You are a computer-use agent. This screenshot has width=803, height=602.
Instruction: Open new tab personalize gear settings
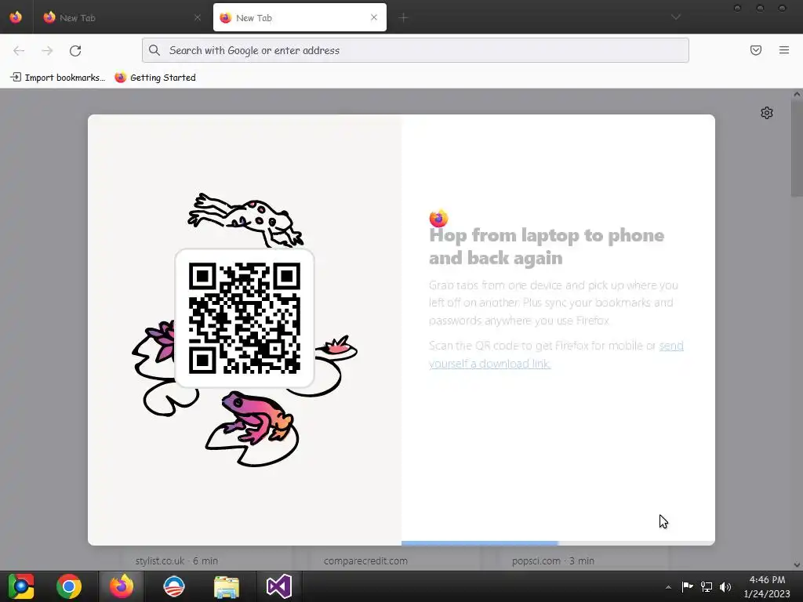click(767, 113)
